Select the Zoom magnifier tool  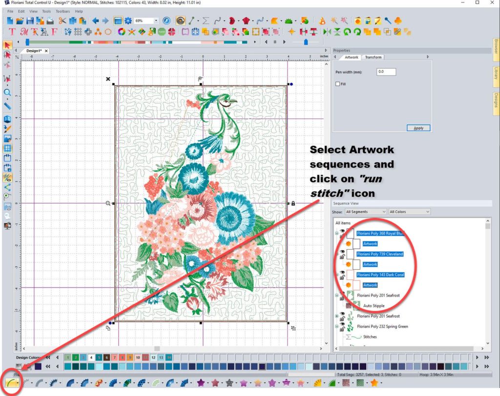(x=7, y=92)
